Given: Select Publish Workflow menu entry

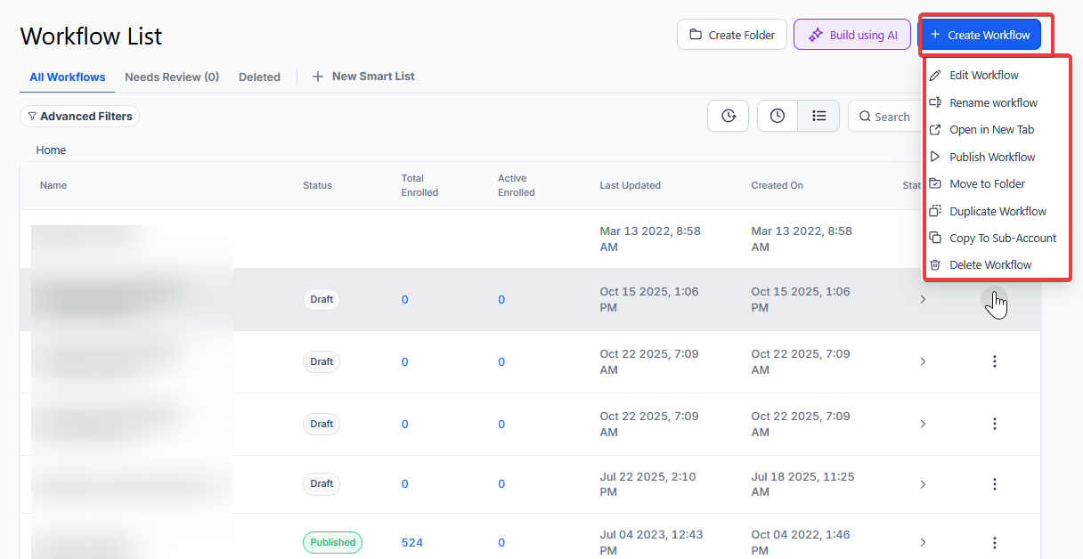Looking at the screenshot, I should coord(992,157).
